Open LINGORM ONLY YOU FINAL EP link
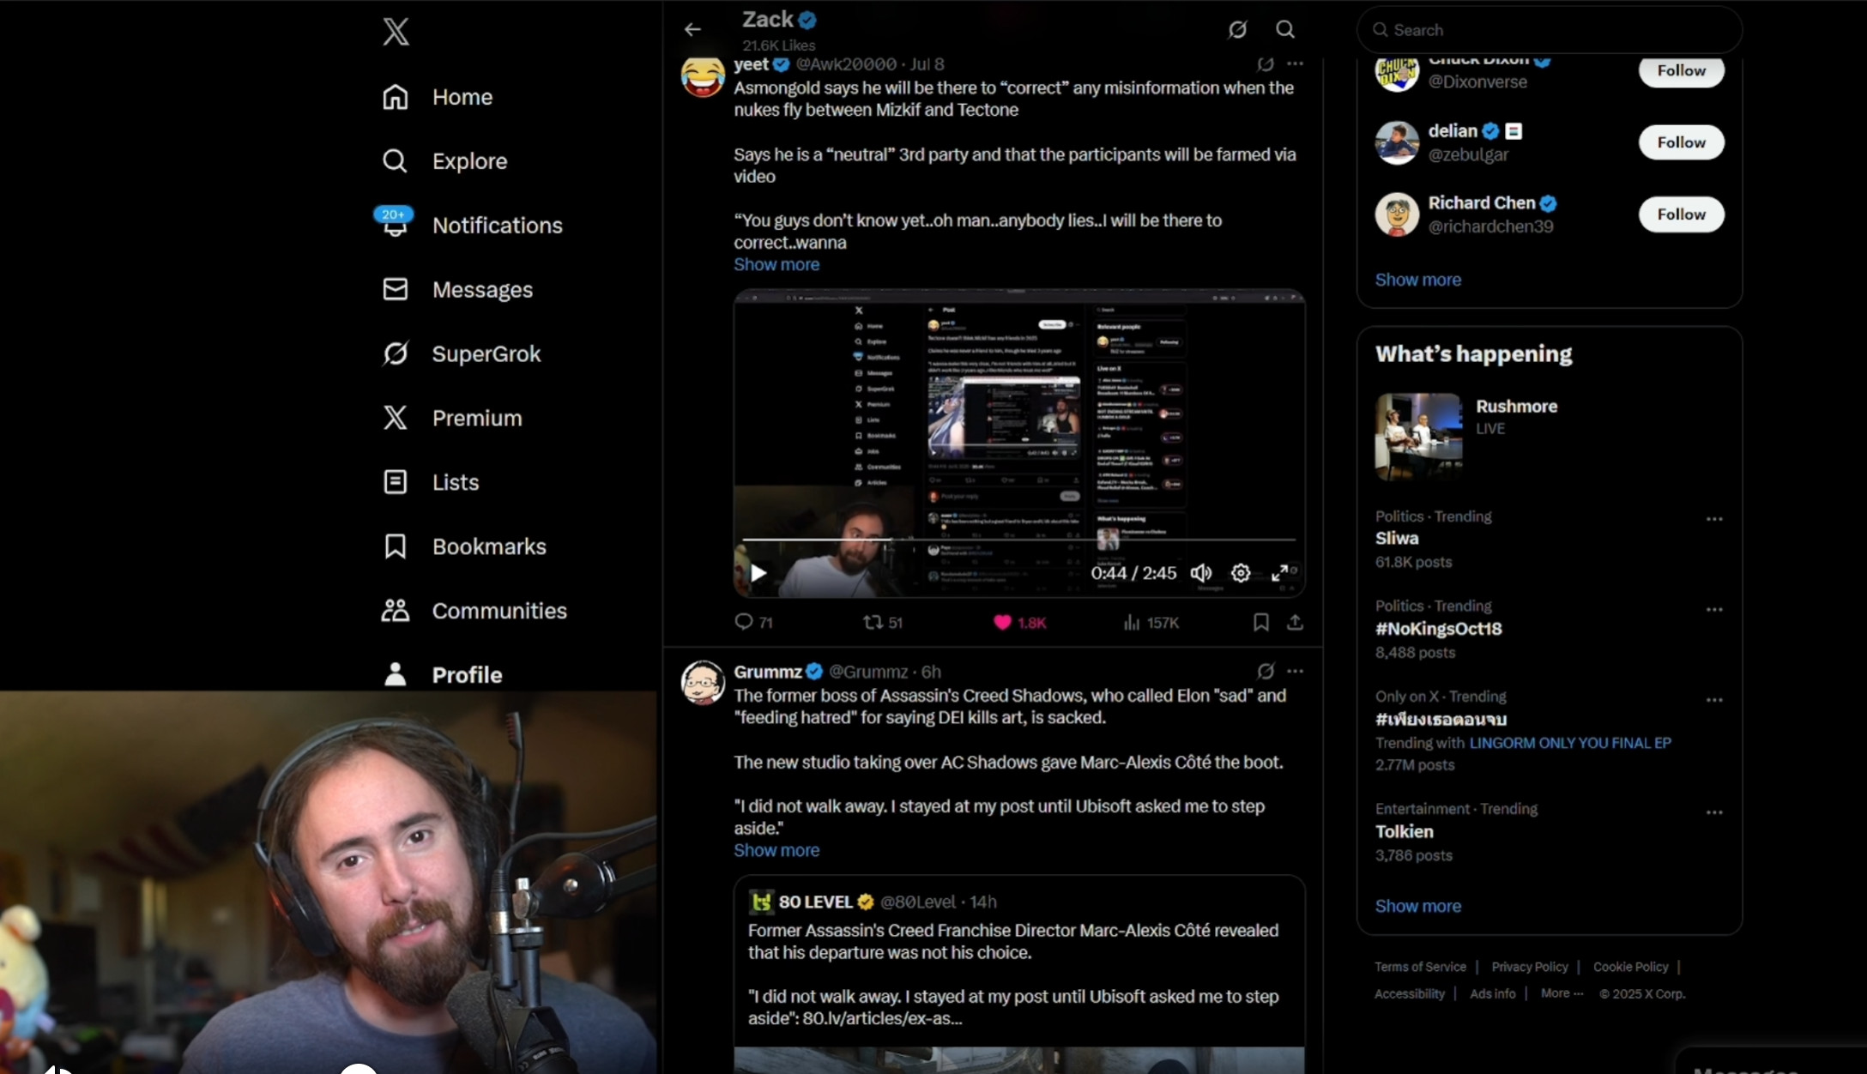 click(x=1569, y=743)
